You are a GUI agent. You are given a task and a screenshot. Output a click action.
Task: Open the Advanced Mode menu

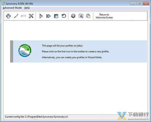(12, 8)
